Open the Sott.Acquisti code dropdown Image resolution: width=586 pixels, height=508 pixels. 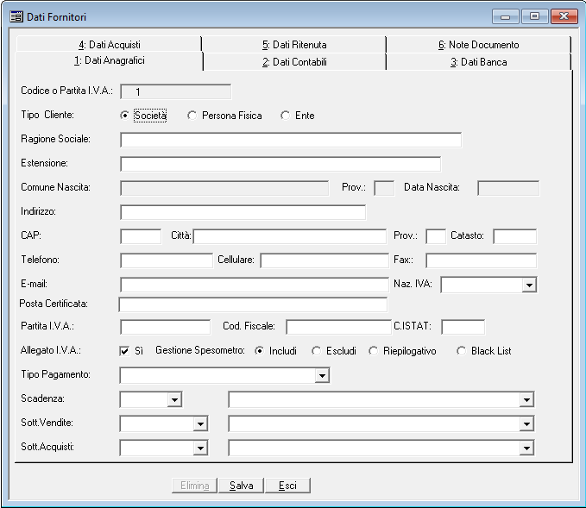click(x=200, y=448)
